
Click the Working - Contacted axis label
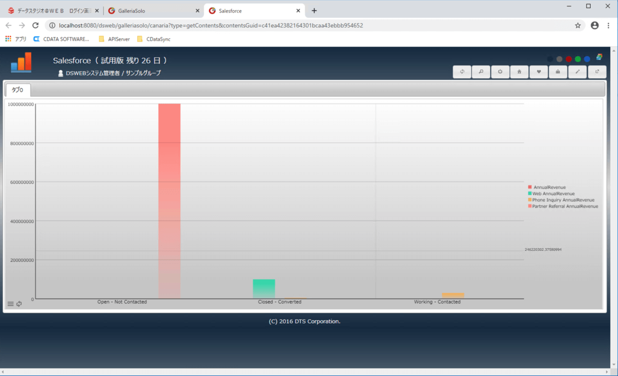(437, 302)
